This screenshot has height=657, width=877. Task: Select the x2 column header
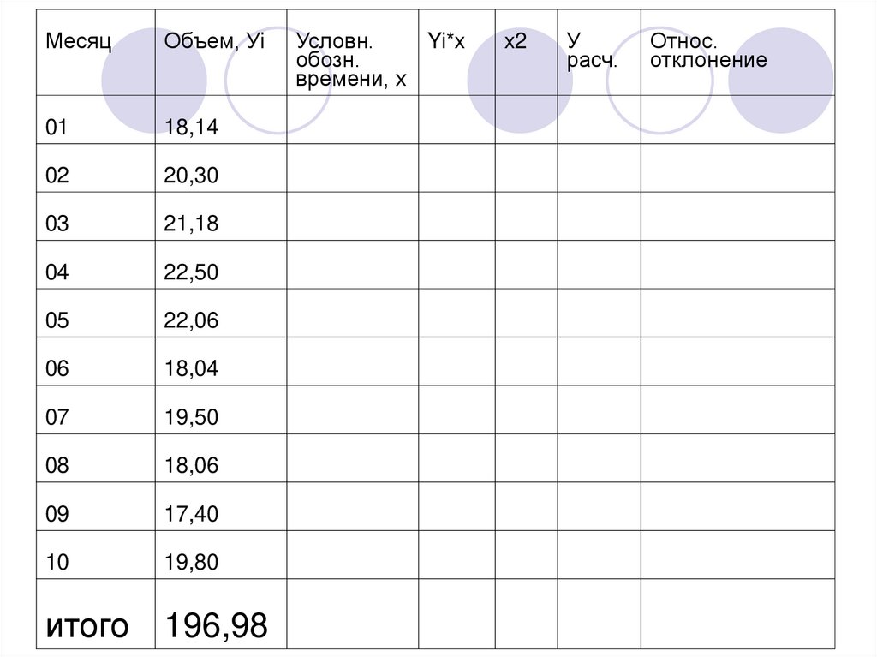pyautogui.click(x=515, y=41)
